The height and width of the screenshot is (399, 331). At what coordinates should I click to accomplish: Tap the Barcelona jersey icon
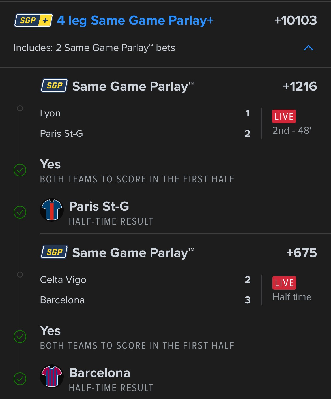coord(51,376)
